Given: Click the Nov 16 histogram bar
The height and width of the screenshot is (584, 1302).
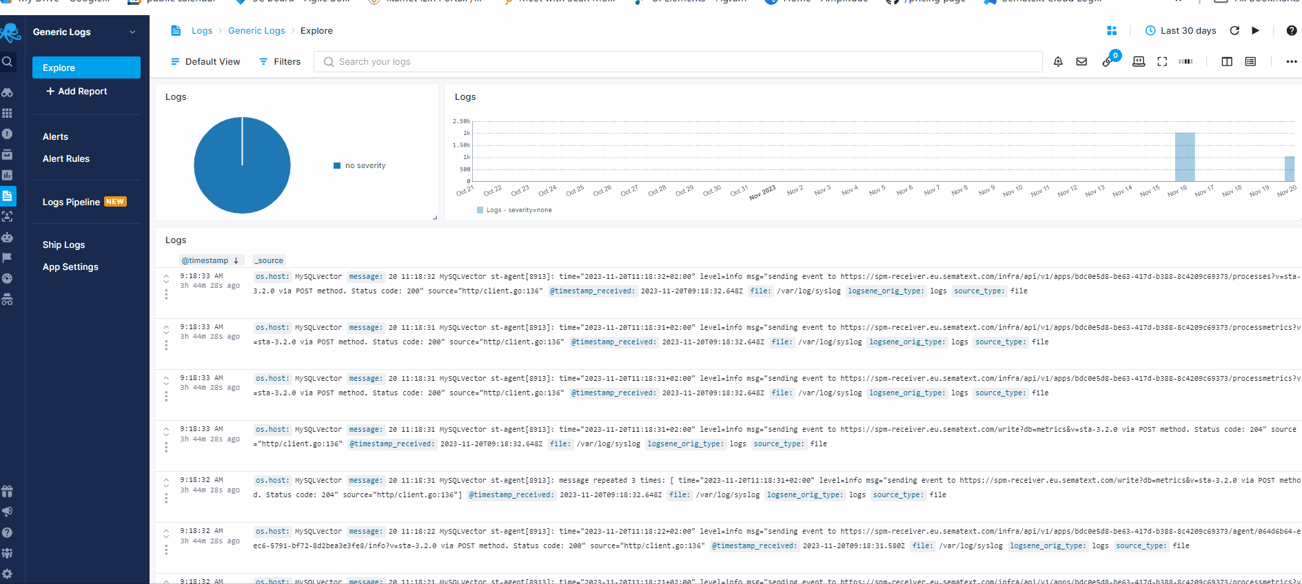Looking at the screenshot, I should tap(1185, 157).
